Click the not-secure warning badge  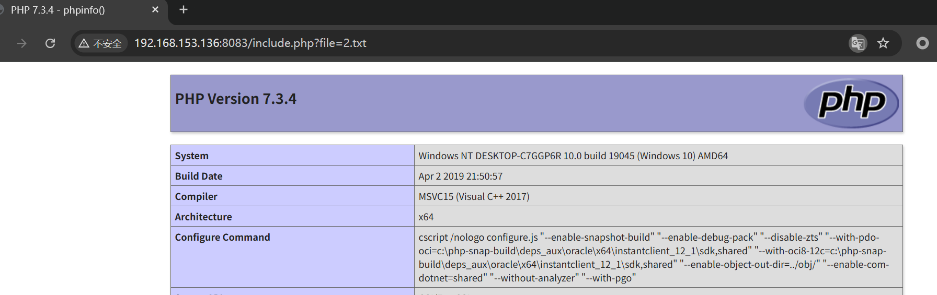coord(100,43)
